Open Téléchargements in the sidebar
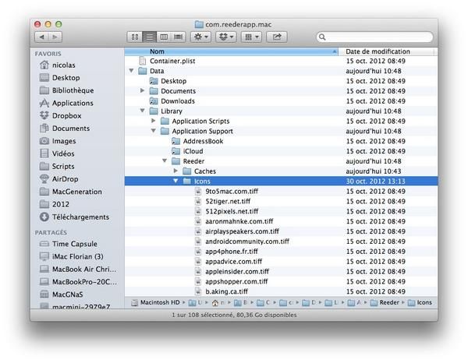Screen dimensions: 468x363 tap(80, 217)
